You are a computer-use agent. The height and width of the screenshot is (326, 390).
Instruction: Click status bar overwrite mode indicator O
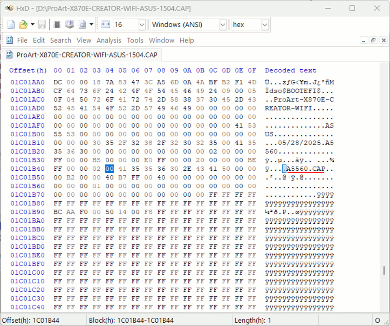pyautogui.click(x=377, y=320)
